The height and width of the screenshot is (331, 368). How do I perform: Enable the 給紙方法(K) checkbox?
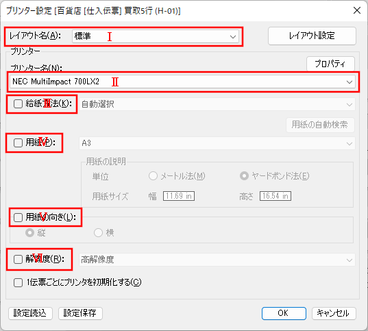point(18,103)
